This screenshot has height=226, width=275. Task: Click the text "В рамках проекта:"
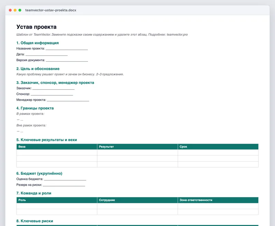pyautogui.click(x=30, y=114)
